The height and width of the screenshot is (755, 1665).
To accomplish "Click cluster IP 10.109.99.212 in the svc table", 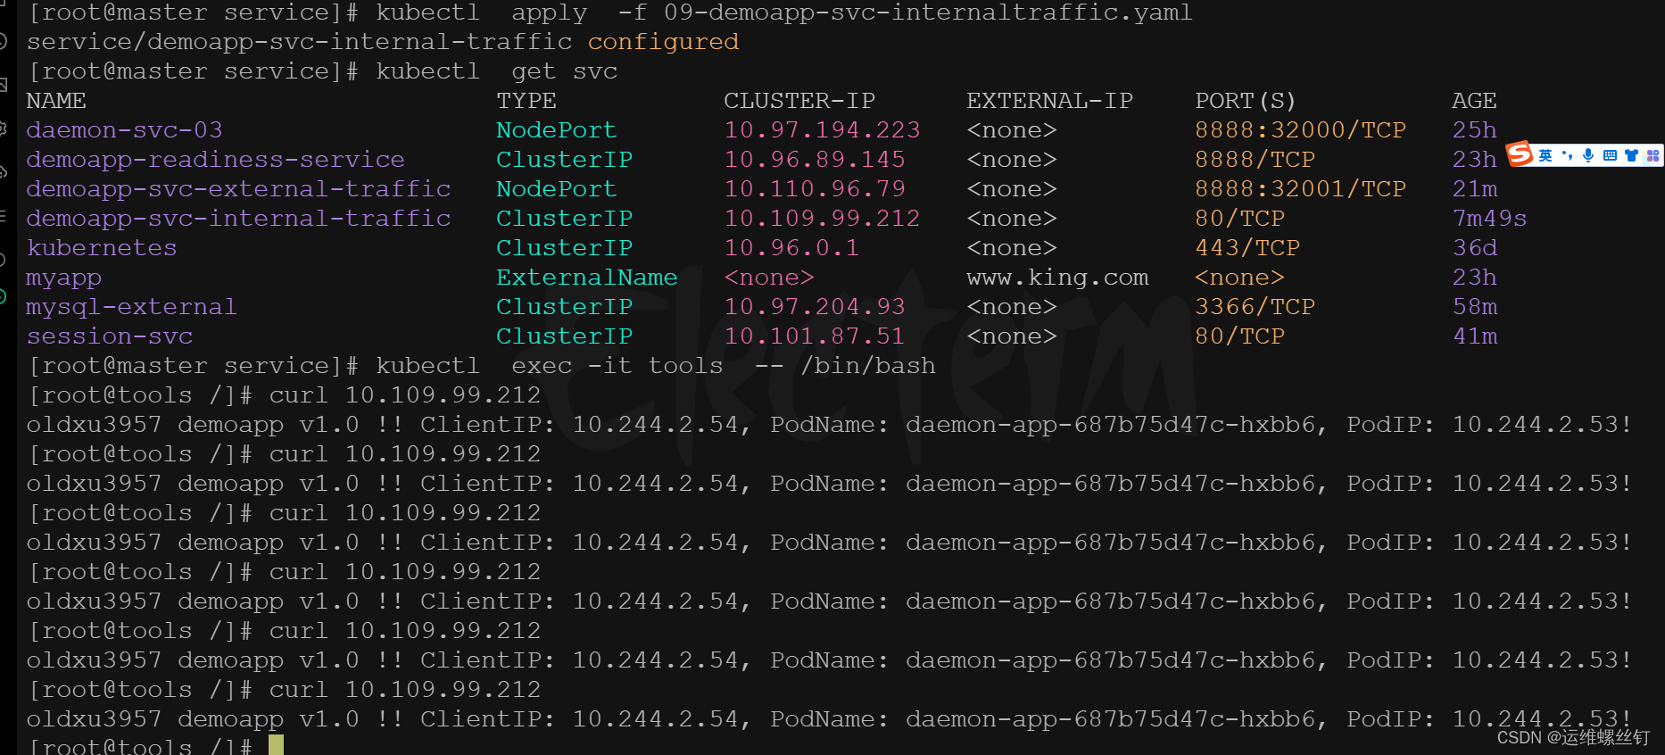I will [x=822, y=219].
